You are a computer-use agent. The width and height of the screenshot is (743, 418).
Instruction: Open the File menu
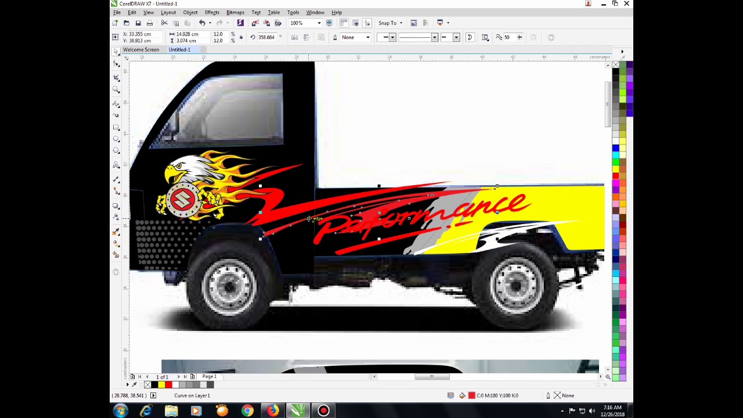click(x=117, y=12)
